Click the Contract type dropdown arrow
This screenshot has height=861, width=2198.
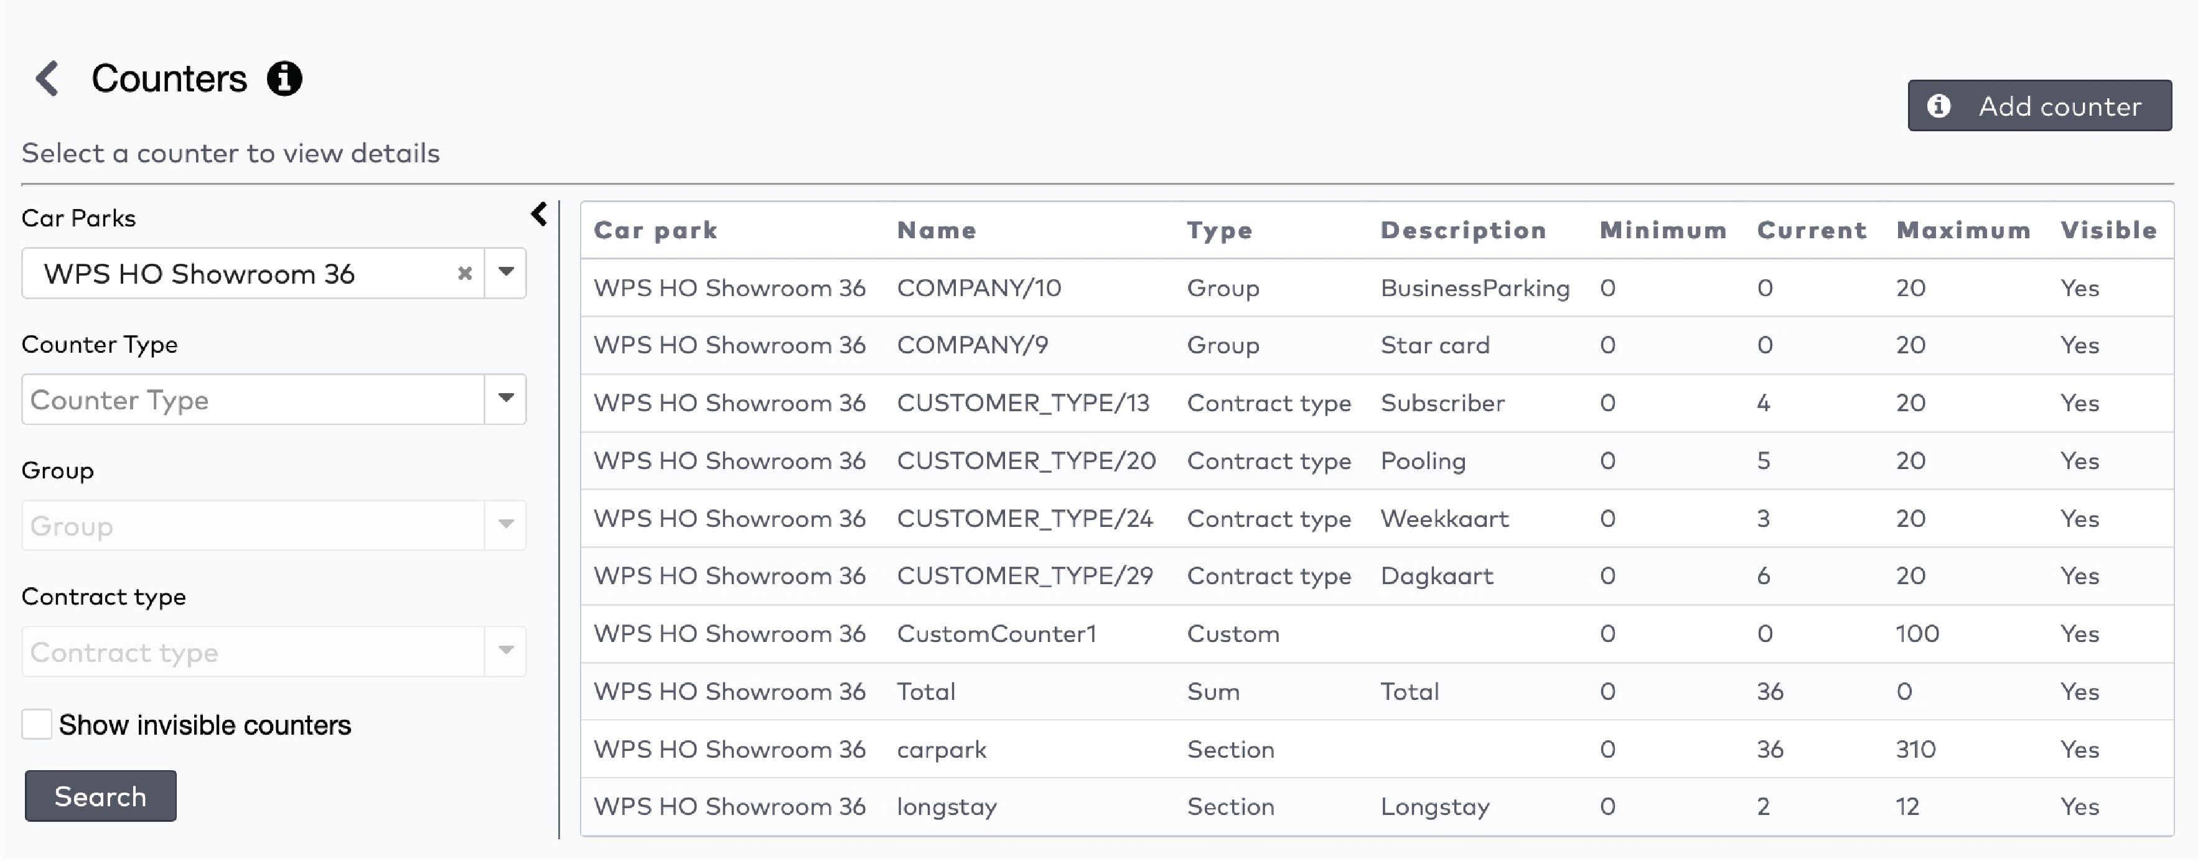coord(506,651)
